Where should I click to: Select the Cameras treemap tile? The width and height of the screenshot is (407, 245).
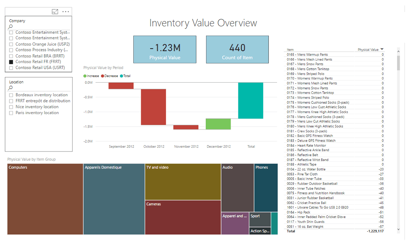[183, 218]
